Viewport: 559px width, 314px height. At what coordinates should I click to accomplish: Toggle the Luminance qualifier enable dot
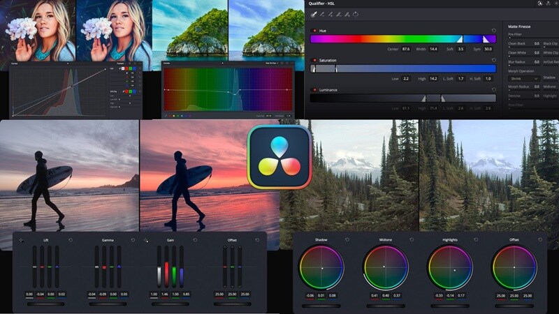click(x=314, y=90)
